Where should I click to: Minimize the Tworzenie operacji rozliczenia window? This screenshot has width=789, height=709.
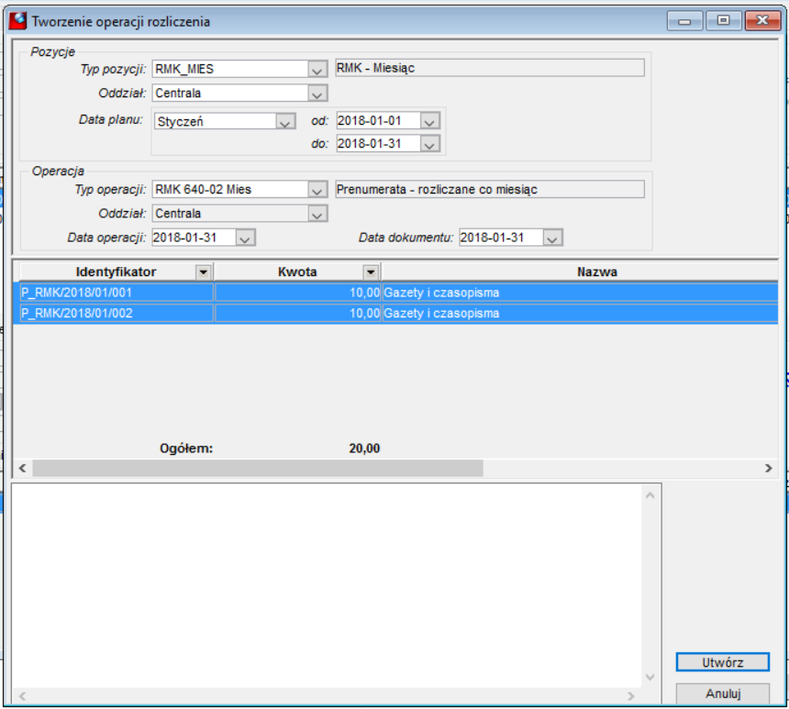tap(684, 21)
